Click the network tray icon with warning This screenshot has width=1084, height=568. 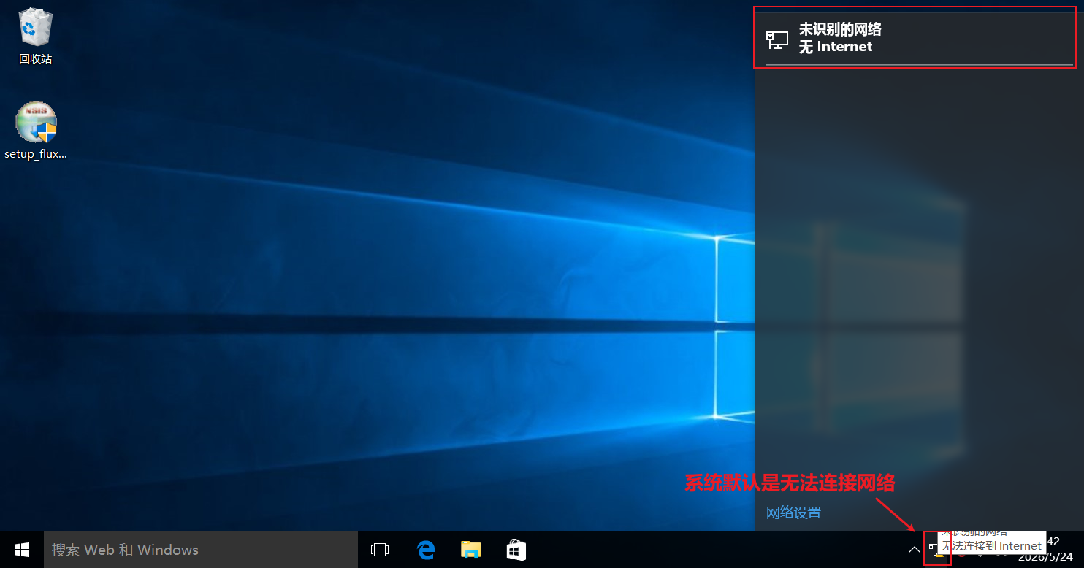coord(936,549)
